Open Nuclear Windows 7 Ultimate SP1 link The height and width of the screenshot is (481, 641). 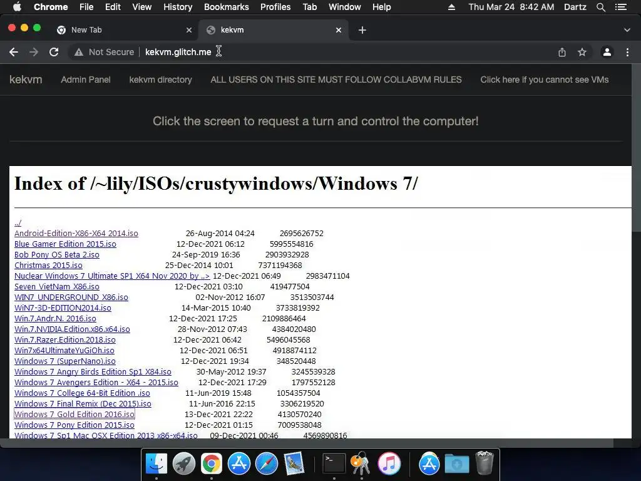tap(112, 276)
